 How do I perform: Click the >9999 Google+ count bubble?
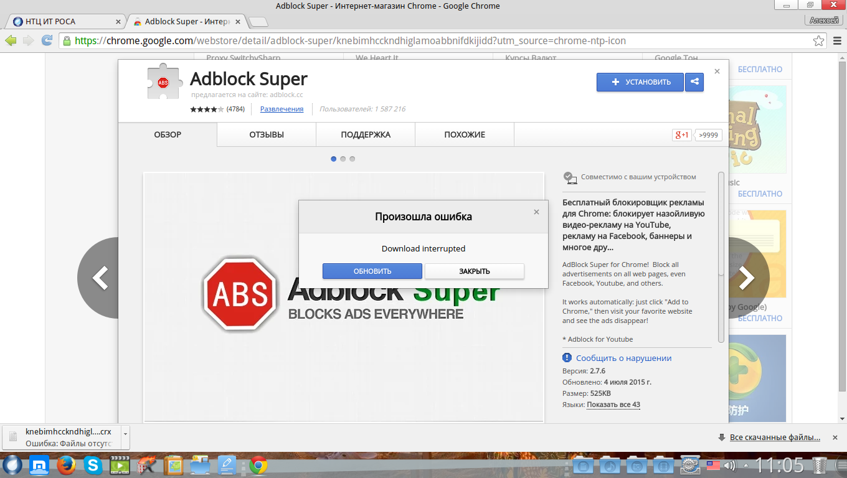pos(709,134)
